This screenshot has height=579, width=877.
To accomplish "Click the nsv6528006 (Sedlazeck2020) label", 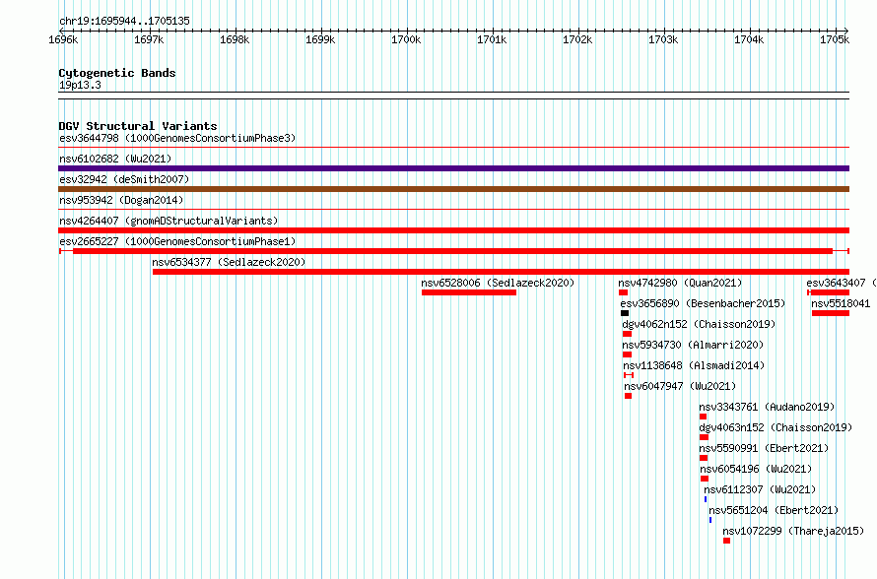I will point(498,283).
